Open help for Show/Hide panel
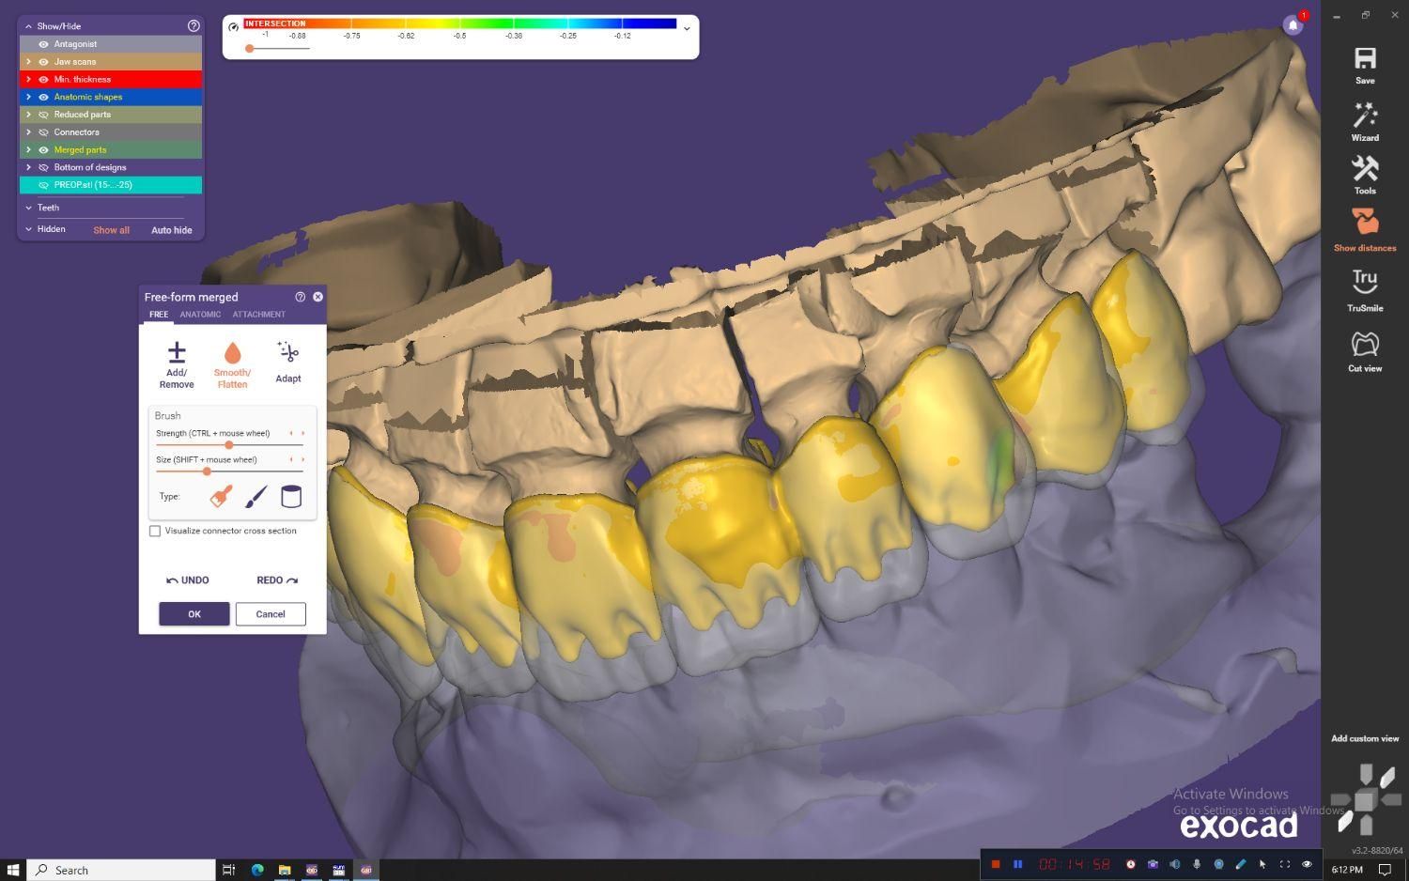 (194, 26)
